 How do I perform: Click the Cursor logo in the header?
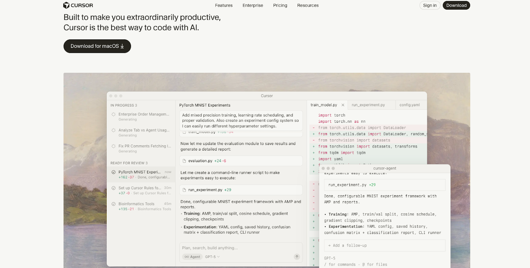point(78,5)
